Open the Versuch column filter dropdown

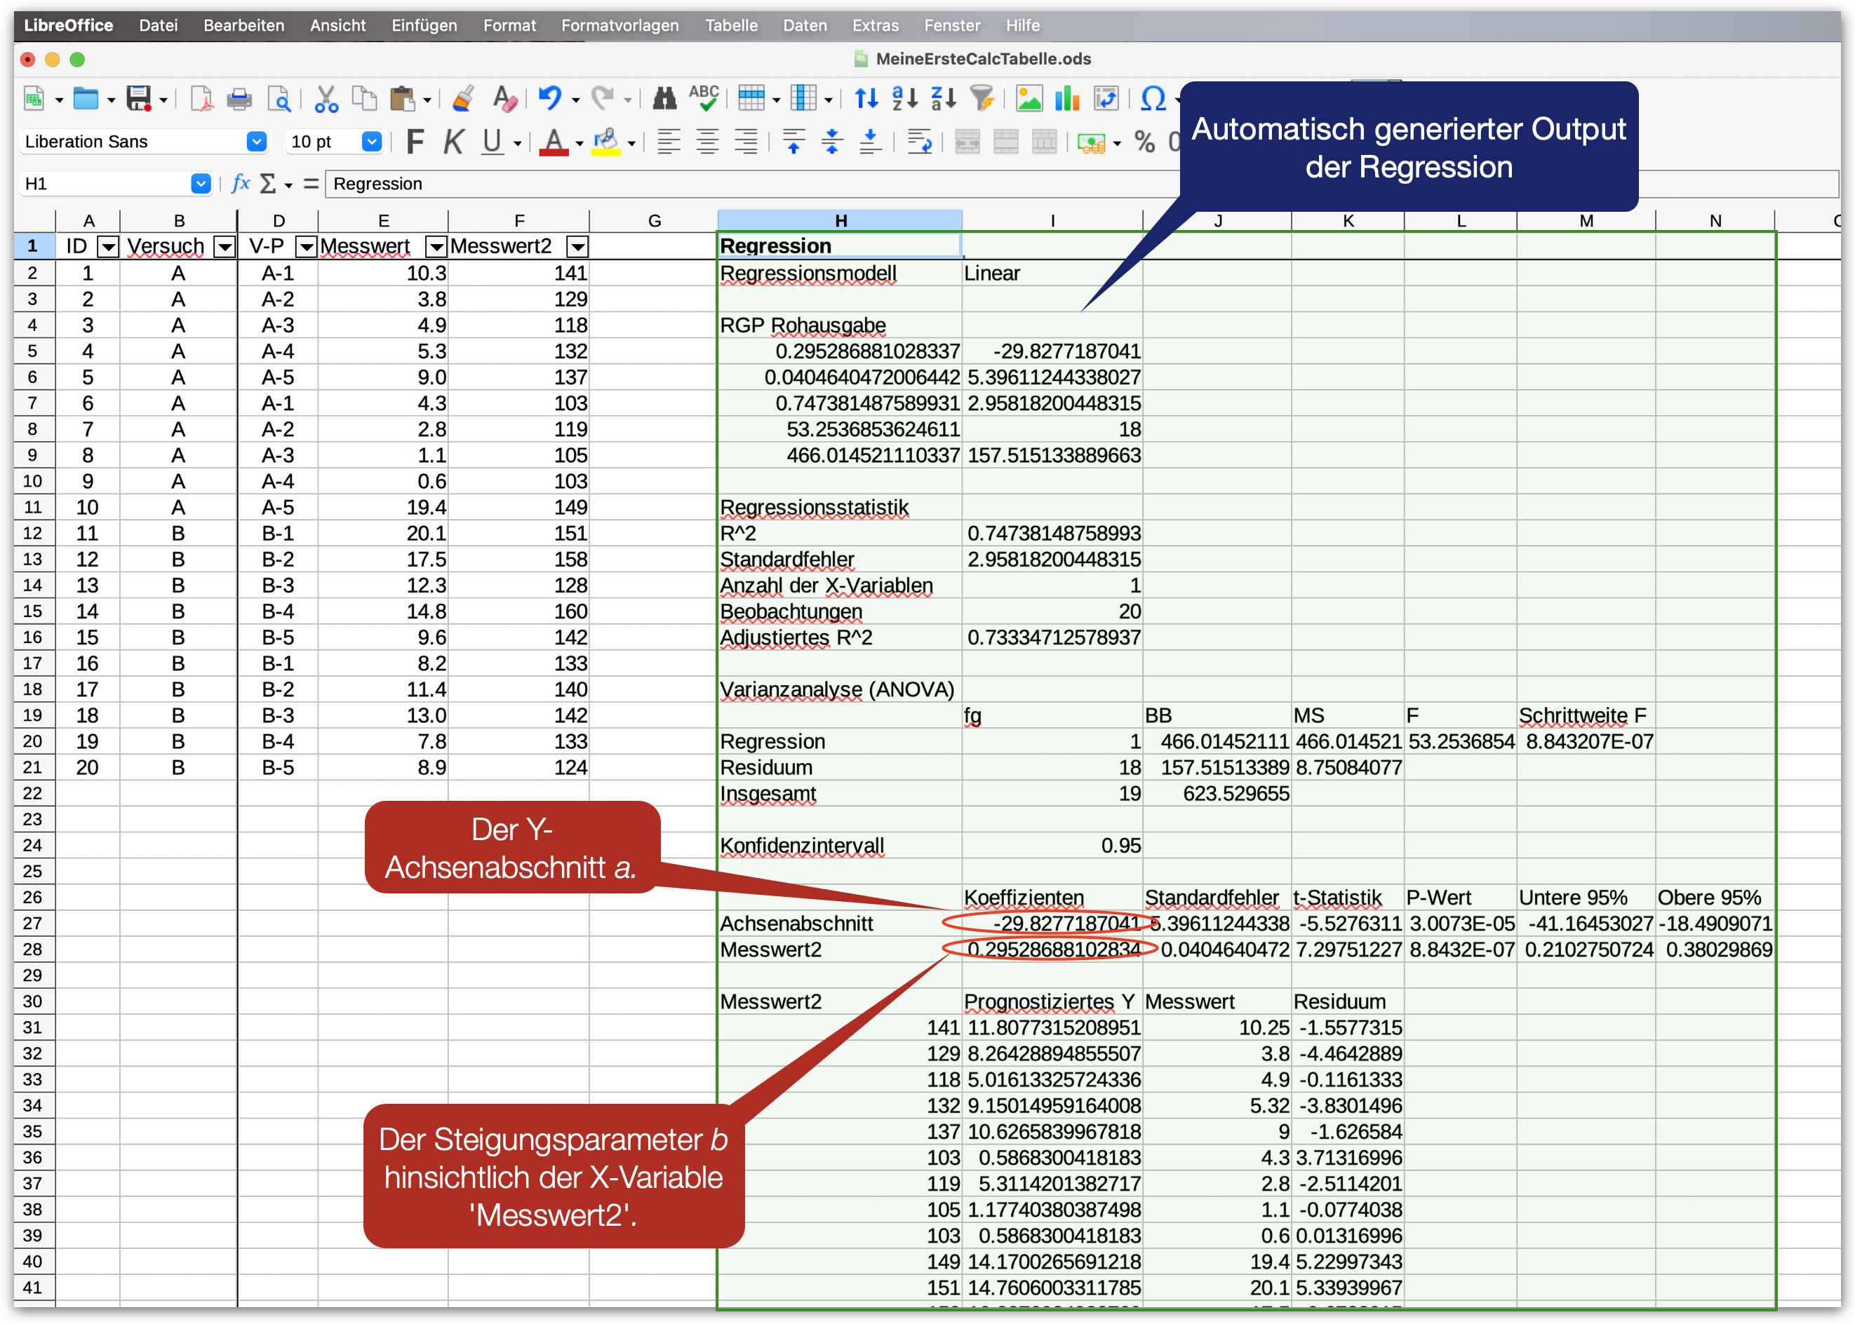click(x=224, y=246)
